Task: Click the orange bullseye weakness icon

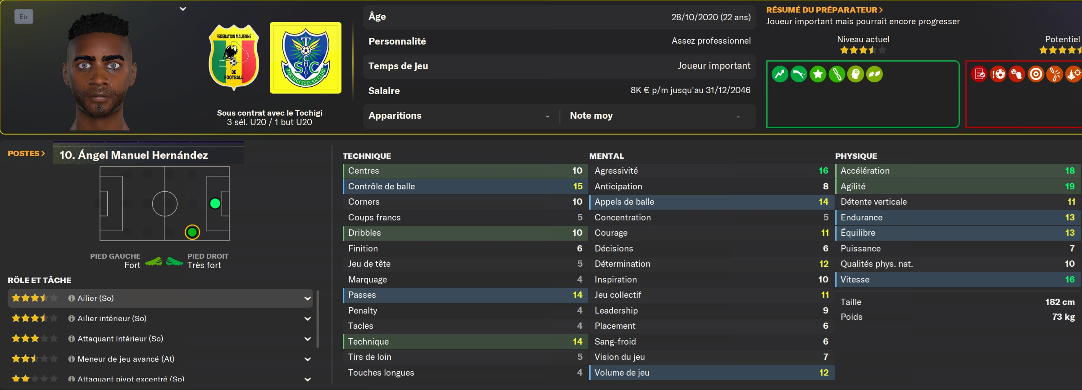Action: (1036, 74)
